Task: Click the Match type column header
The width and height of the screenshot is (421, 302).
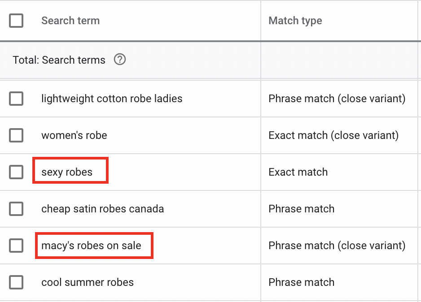Action: click(x=295, y=21)
